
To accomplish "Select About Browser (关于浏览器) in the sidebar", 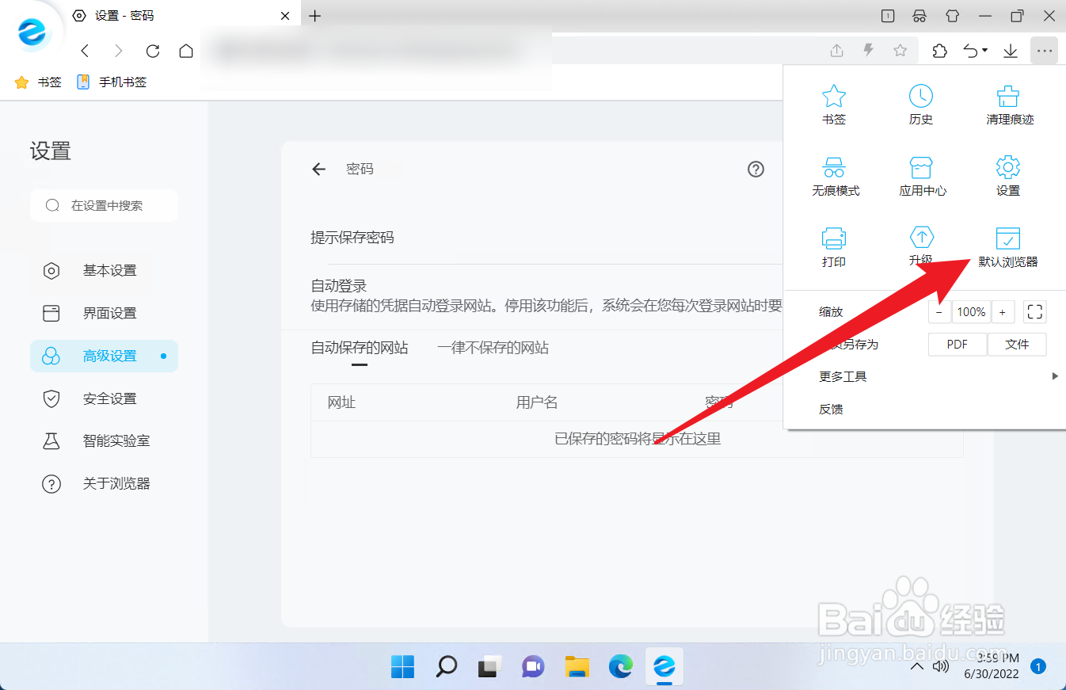I will pos(104,484).
